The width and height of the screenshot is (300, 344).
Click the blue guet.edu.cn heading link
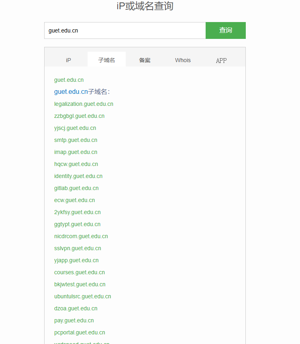pos(71,92)
